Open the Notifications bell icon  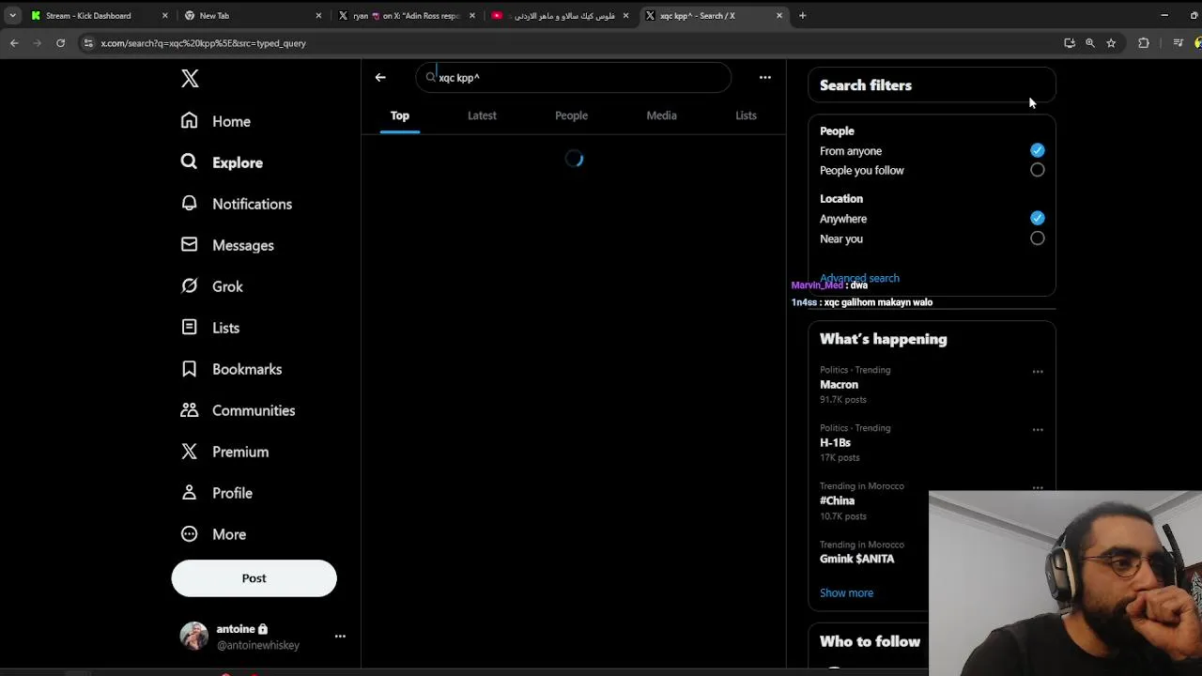click(190, 204)
